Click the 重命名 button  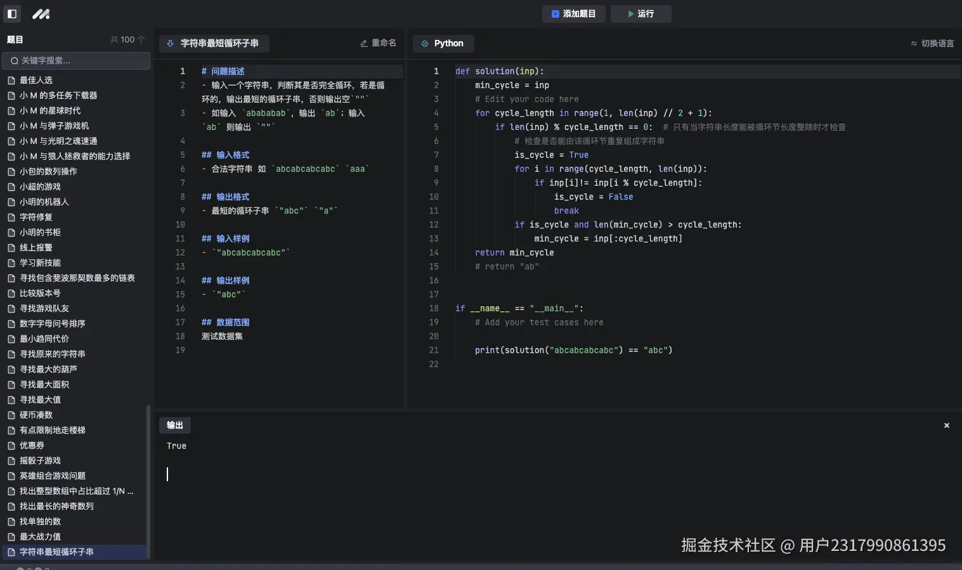[377, 42]
